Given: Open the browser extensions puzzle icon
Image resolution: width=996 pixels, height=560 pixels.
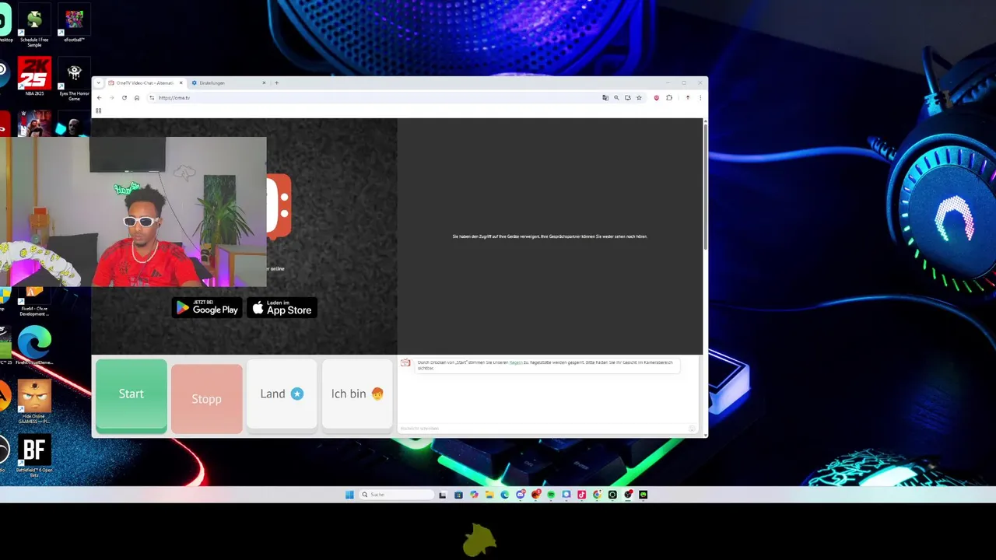Looking at the screenshot, I should tap(669, 98).
